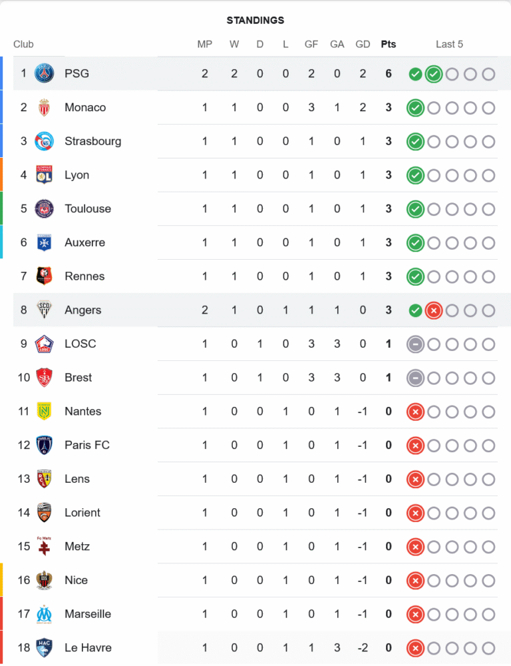511x666 pixels.
Task: Click Nantes' red loss indicator
Action: [x=415, y=412]
